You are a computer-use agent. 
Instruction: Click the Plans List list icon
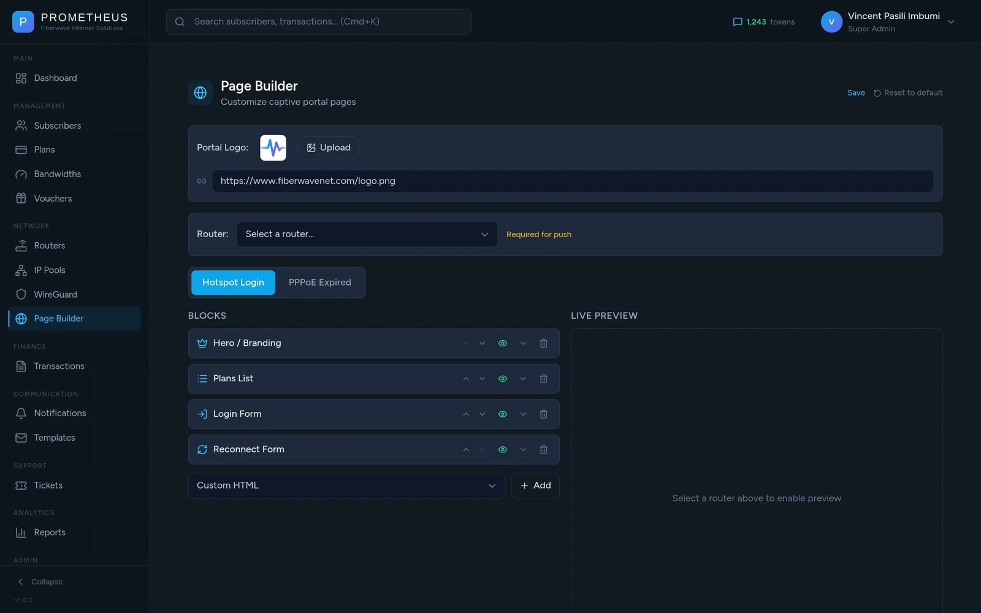coord(202,379)
